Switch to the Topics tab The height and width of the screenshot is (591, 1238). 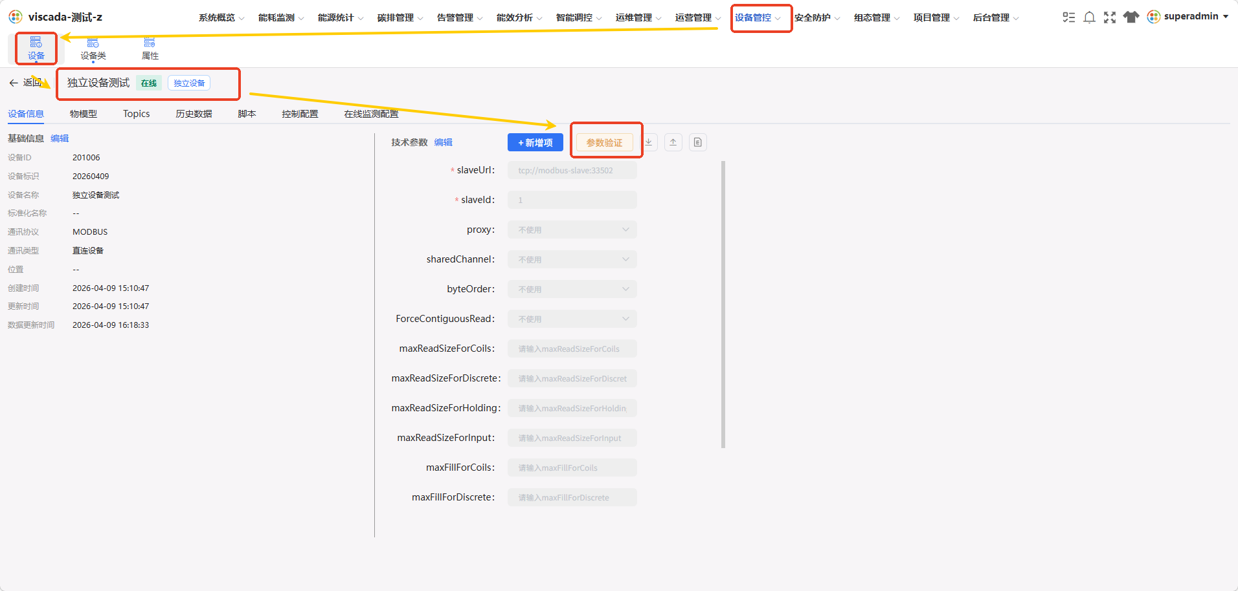137,114
